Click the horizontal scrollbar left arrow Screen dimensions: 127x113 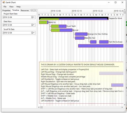39,107
